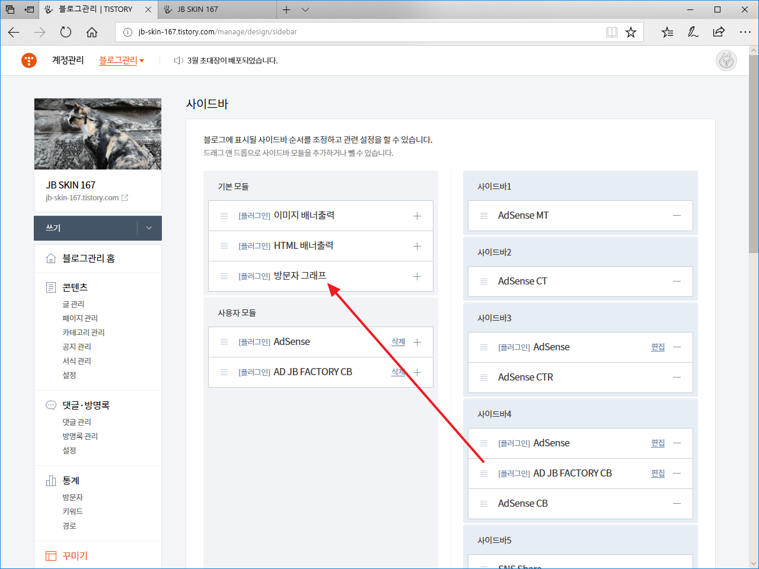This screenshot has height=569, width=759.
Task: Click the page vertical scrollbar
Action: point(754,155)
